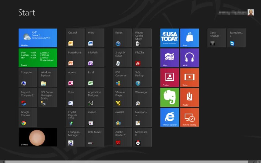This screenshot has width=261, height=163.
Task: Launch Beyond Compare 2
Action: tap(28, 98)
